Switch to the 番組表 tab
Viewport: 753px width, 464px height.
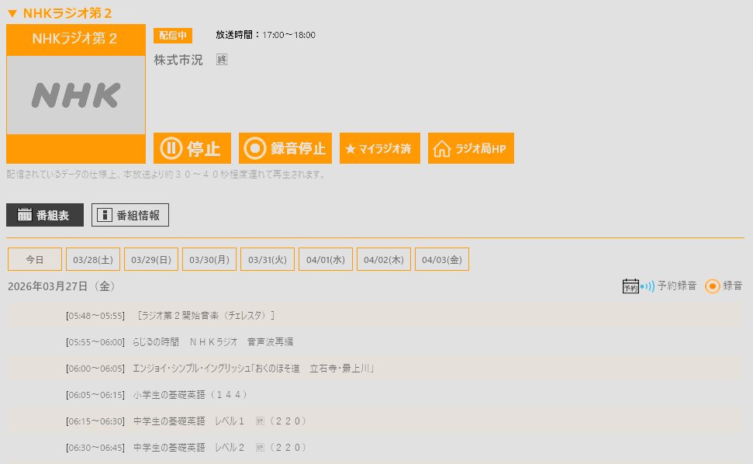[44, 216]
